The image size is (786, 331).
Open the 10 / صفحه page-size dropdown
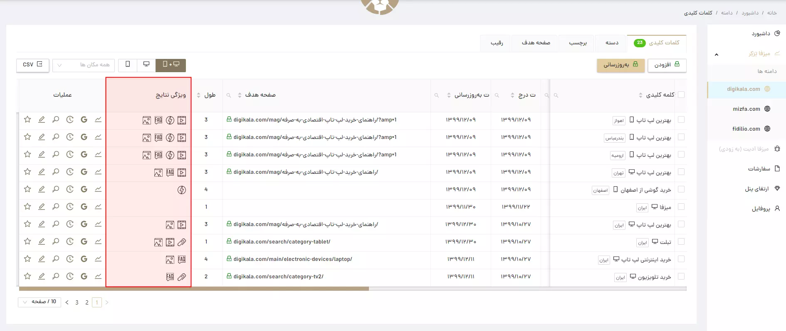pos(40,302)
